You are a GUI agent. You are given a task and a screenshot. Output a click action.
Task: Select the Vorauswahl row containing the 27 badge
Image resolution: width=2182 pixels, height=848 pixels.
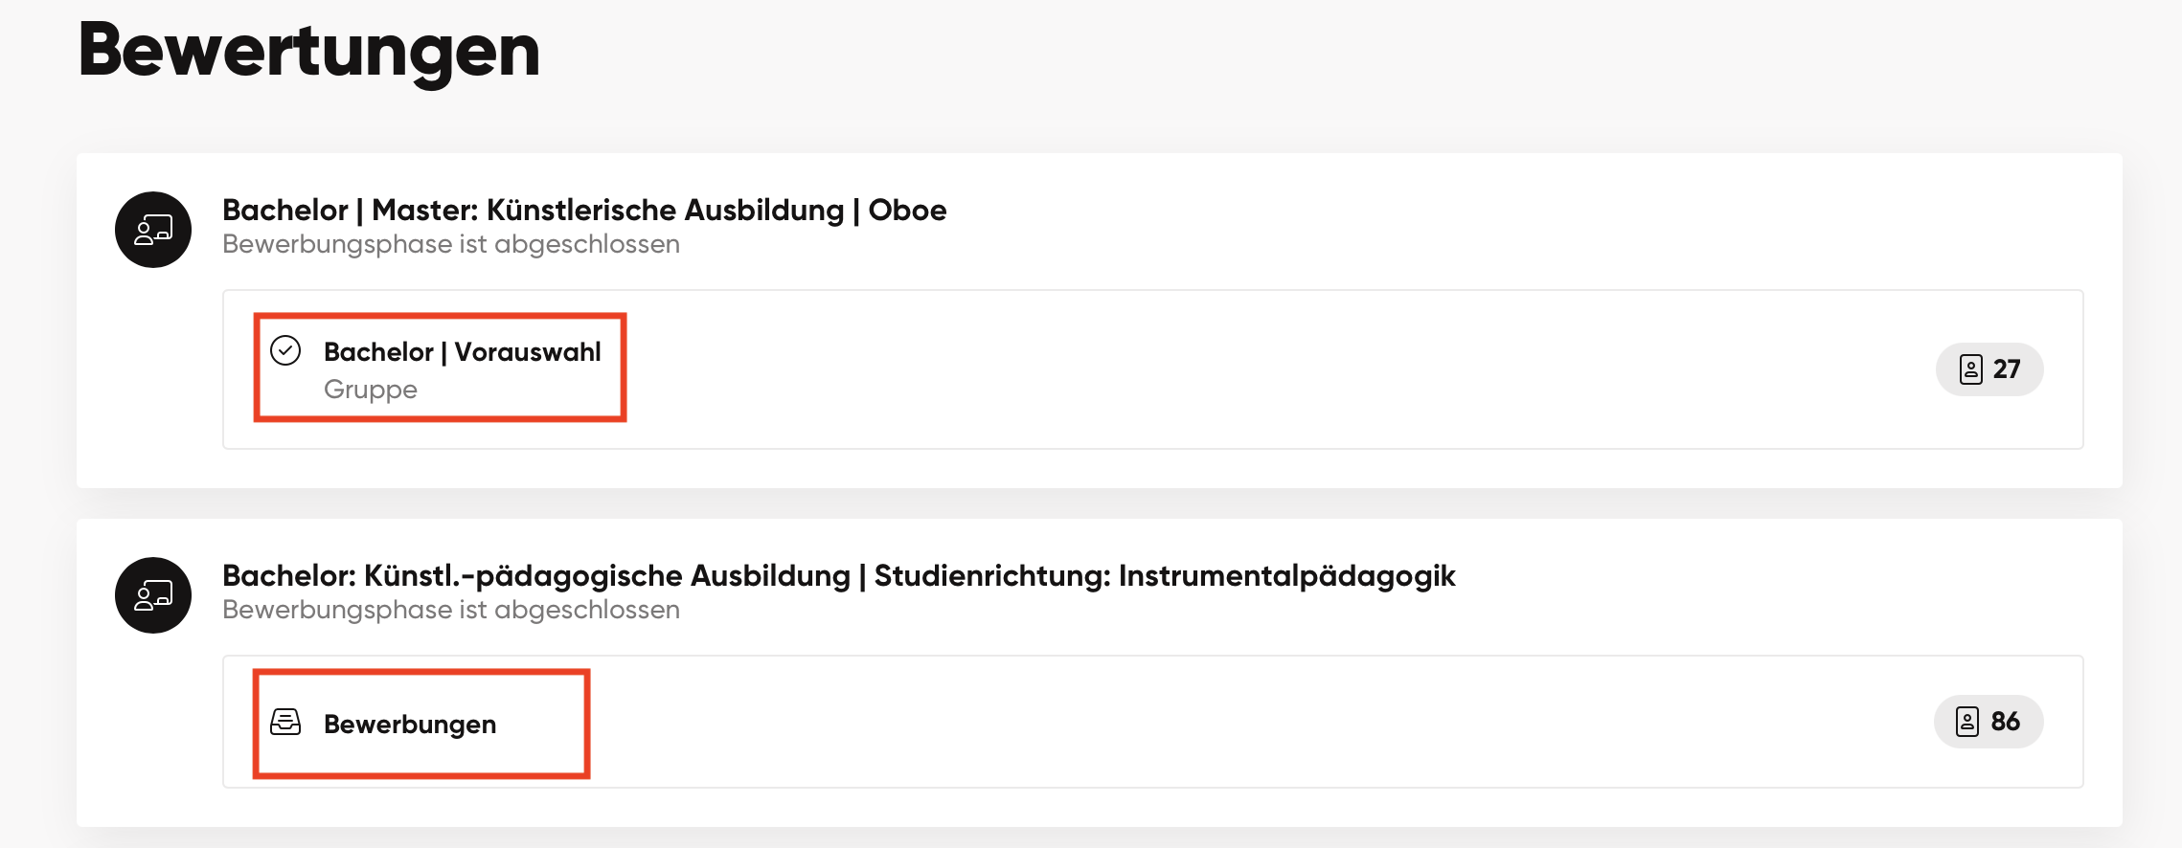coord(1153,369)
